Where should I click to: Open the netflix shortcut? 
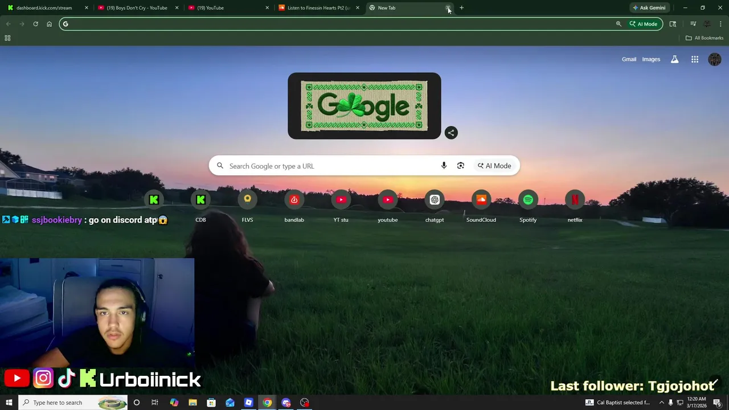575,206
